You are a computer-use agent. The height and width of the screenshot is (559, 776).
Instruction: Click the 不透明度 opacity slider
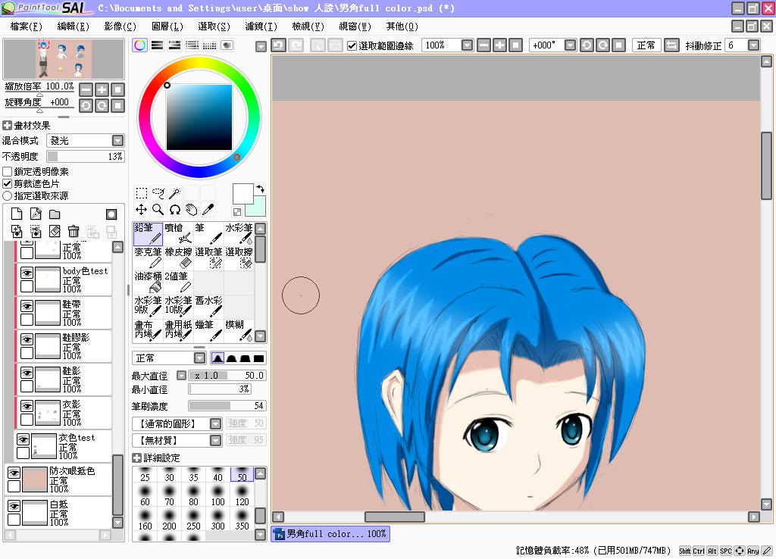pos(85,156)
